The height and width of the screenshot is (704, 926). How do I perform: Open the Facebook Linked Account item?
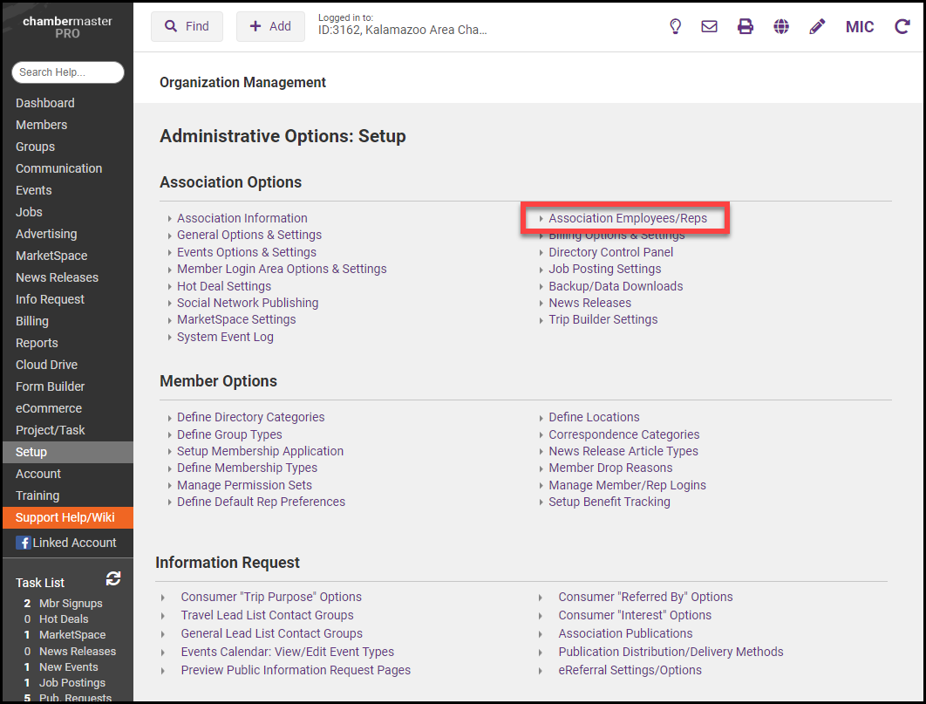66,543
